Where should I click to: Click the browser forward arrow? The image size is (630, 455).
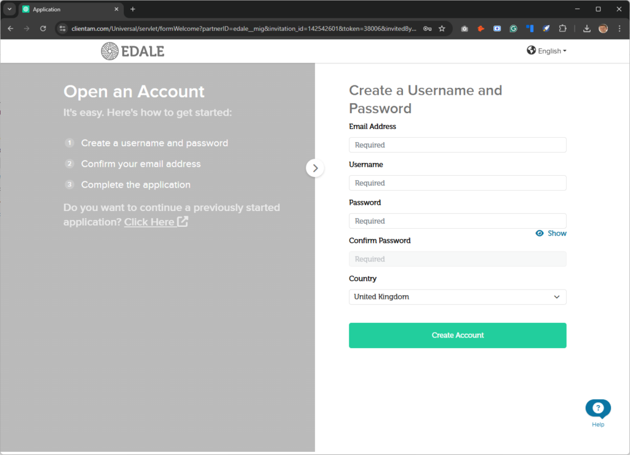[x=26, y=28]
